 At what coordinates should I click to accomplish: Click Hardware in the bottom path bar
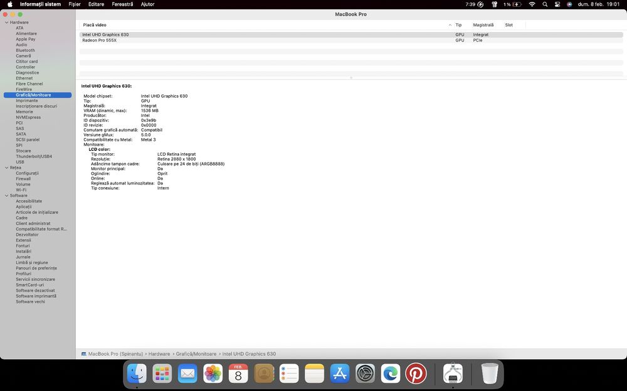159,354
